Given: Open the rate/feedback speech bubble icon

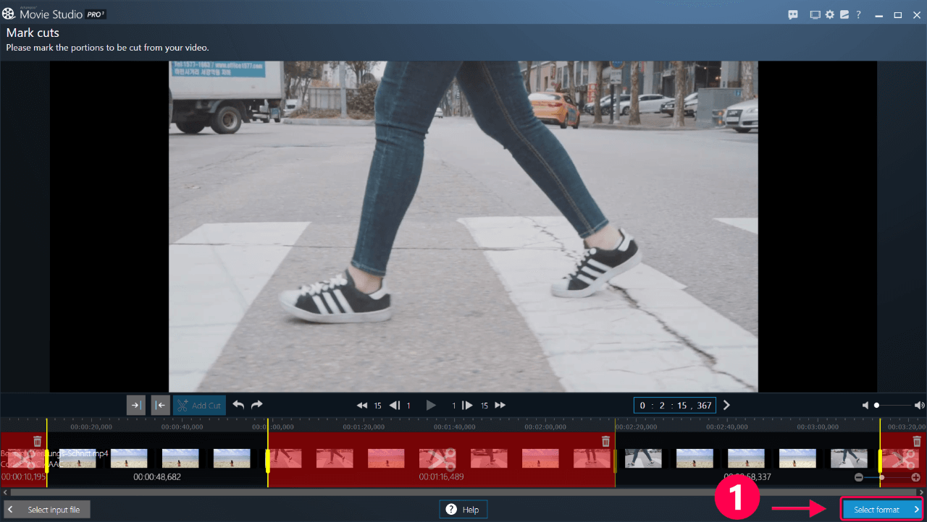Looking at the screenshot, I should [793, 14].
